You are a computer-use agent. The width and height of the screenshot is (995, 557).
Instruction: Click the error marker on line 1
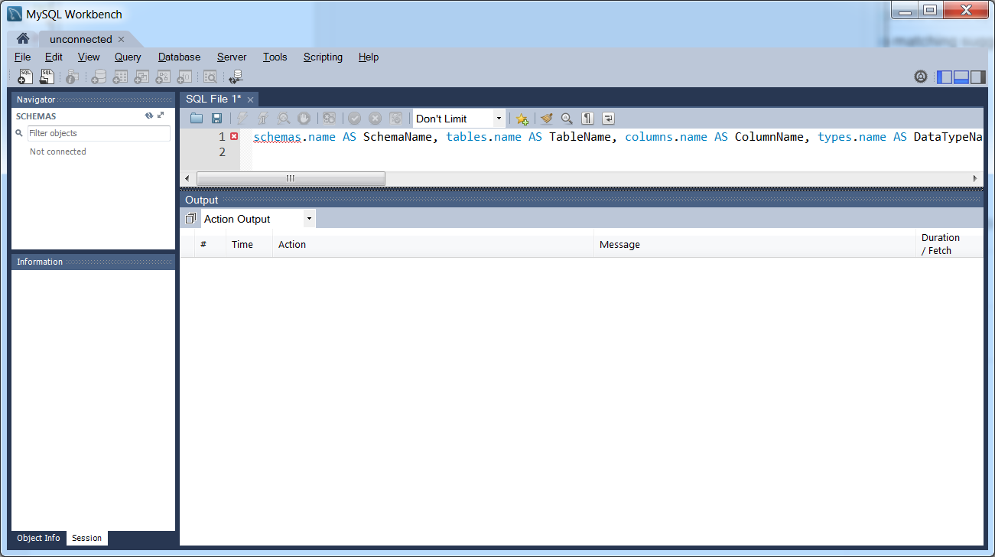(x=234, y=136)
